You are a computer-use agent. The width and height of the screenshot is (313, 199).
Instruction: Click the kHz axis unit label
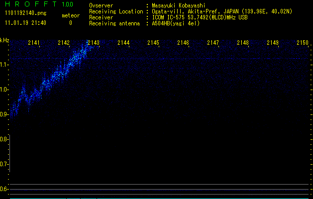click(4, 40)
